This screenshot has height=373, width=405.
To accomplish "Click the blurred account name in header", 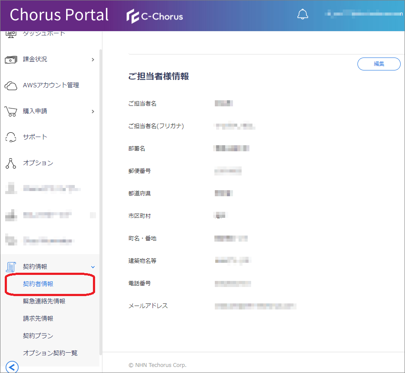I will [364, 13].
